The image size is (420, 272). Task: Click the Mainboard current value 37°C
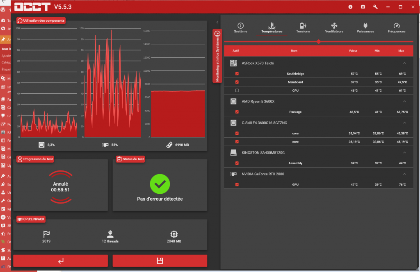click(x=354, y=82)
